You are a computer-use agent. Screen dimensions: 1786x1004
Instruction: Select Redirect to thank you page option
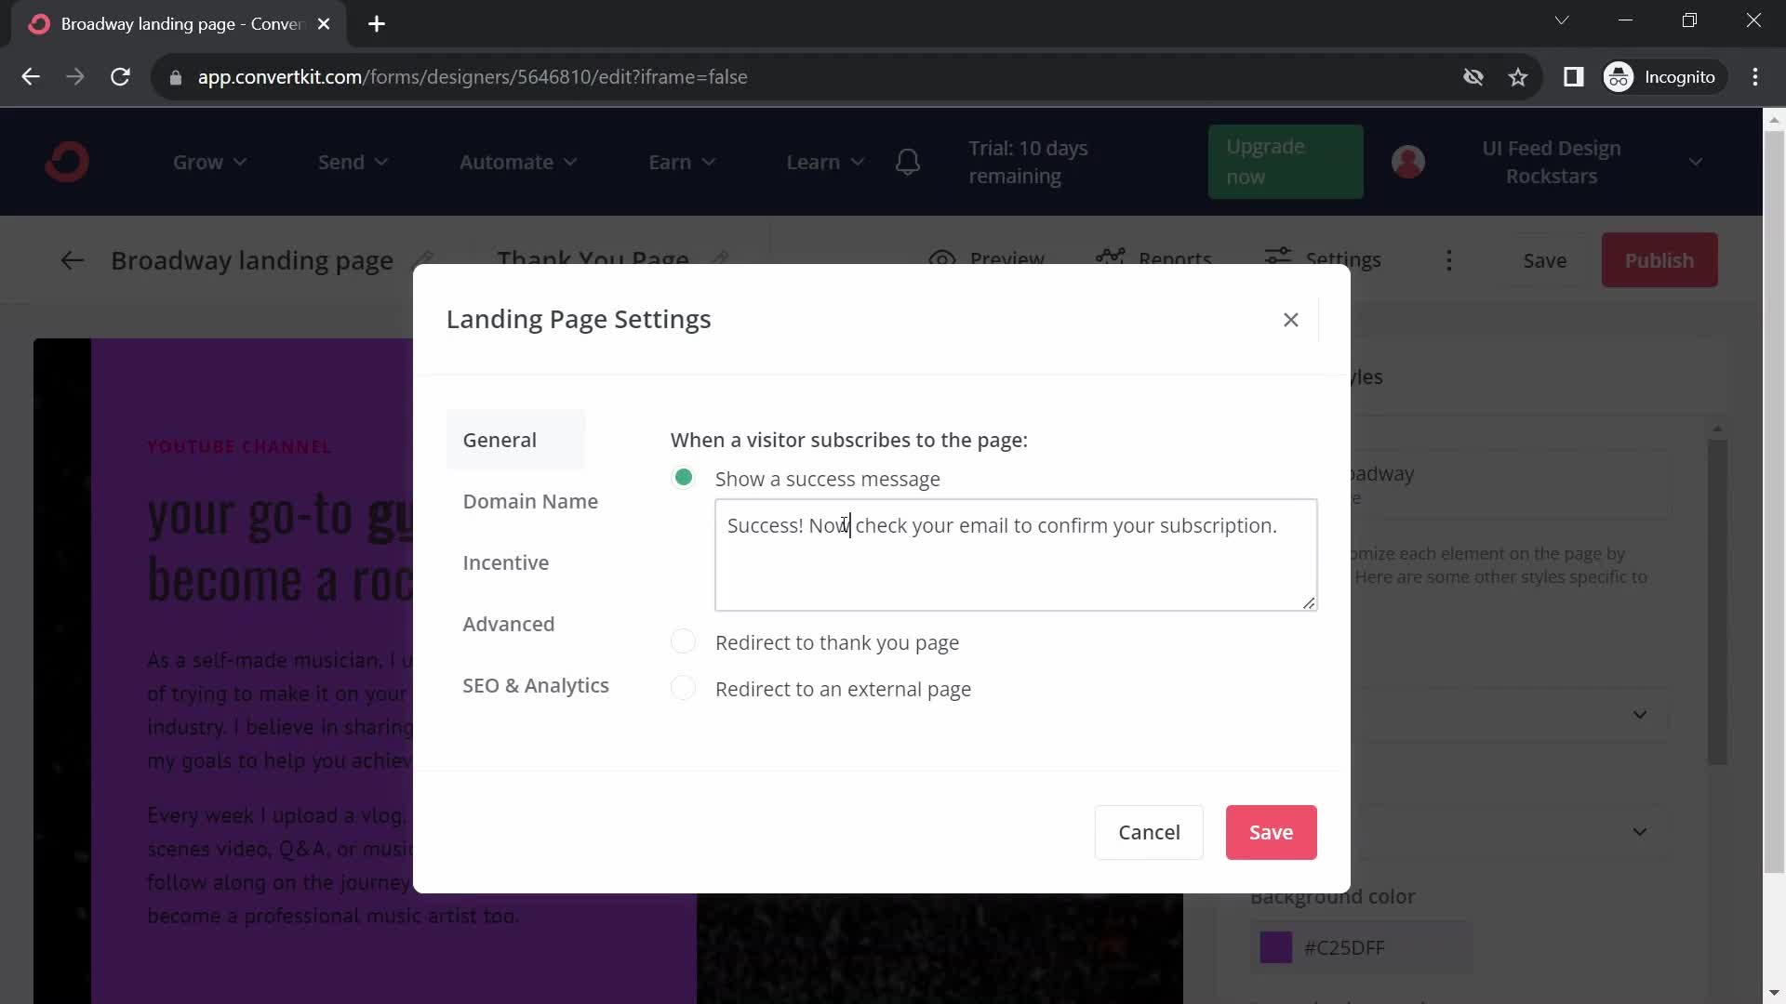683,641
